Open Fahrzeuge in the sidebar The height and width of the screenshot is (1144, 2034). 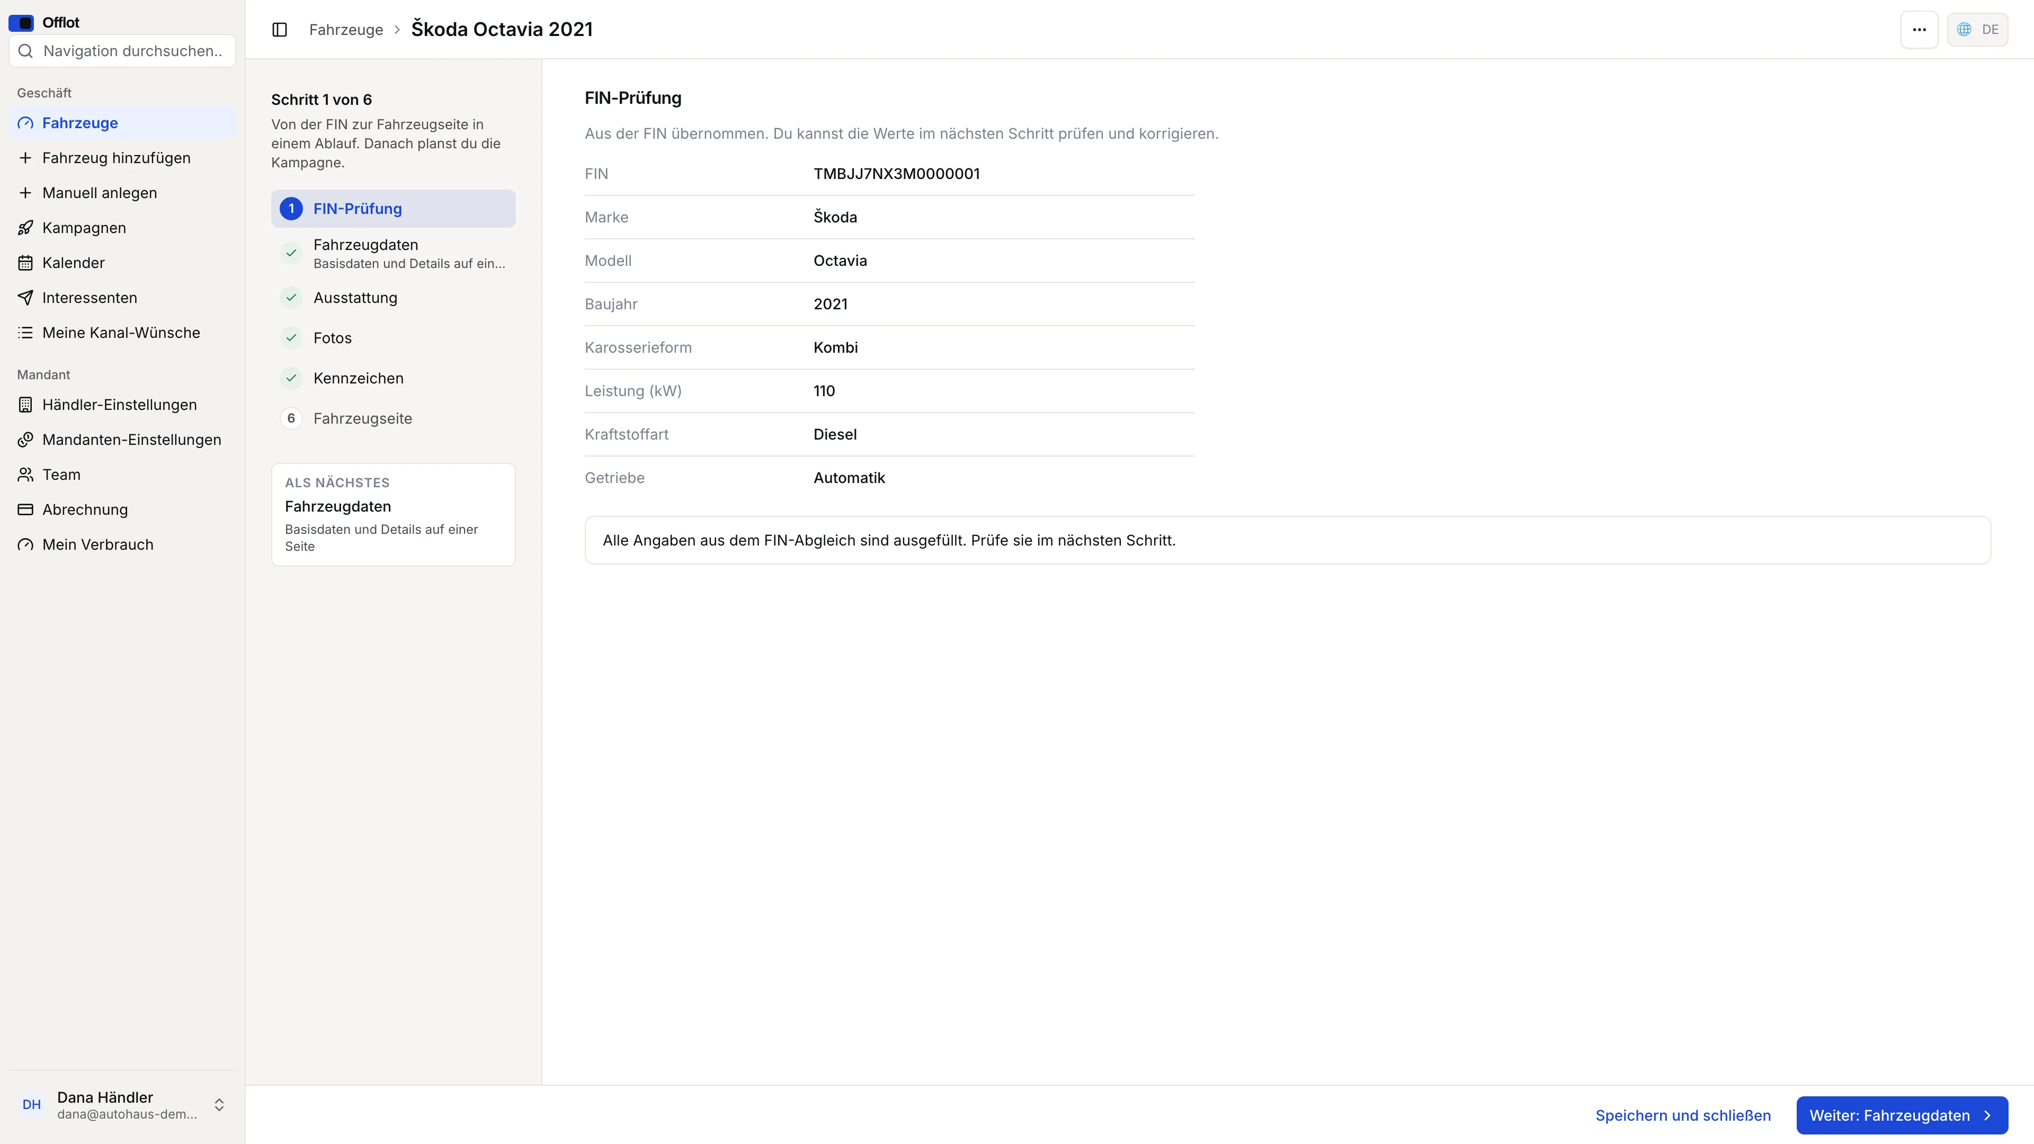122,122
